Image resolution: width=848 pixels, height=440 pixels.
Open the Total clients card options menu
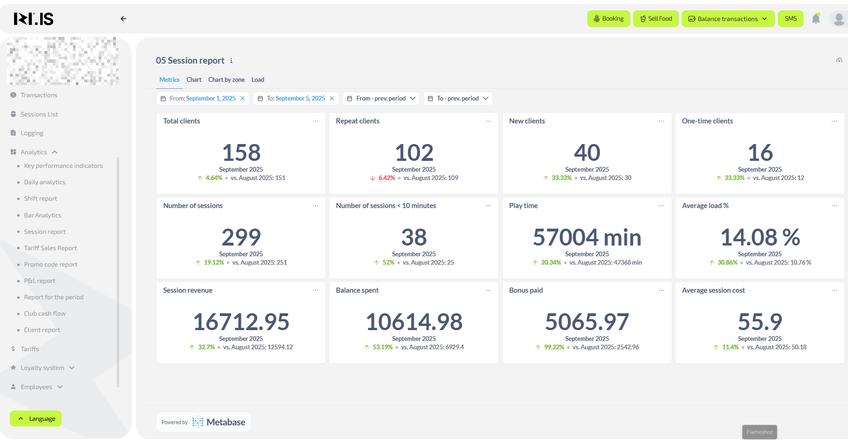pos(315,121)
